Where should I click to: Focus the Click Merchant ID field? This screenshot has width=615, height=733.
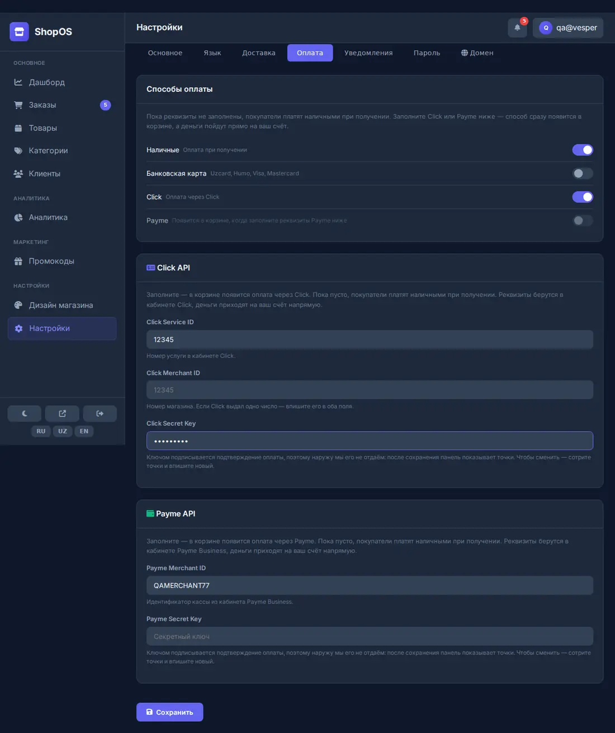[x=370, y=390]
